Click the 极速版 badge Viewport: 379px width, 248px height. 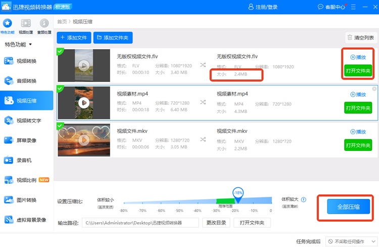point(63,7)
